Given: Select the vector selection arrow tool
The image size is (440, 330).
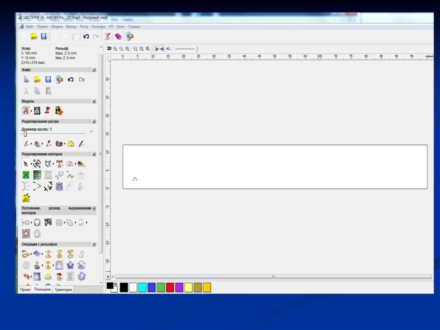Looking at the screenshot, I should pyautogui.click(x=25, y=163).
